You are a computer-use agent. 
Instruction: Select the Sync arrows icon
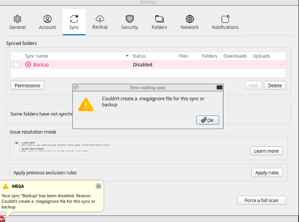click(x=74, y=19)
